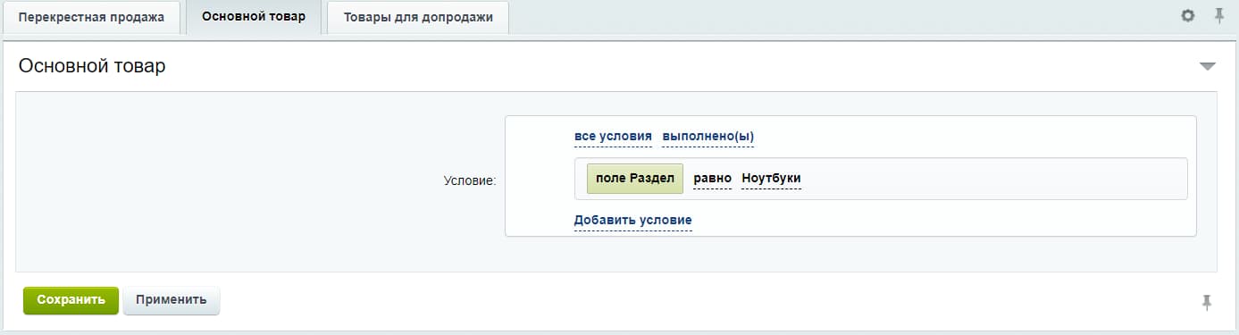This screenshot has width=1239, height=335.
Task: Open the «равно» comparison dropdown
Action: point(712,179)
